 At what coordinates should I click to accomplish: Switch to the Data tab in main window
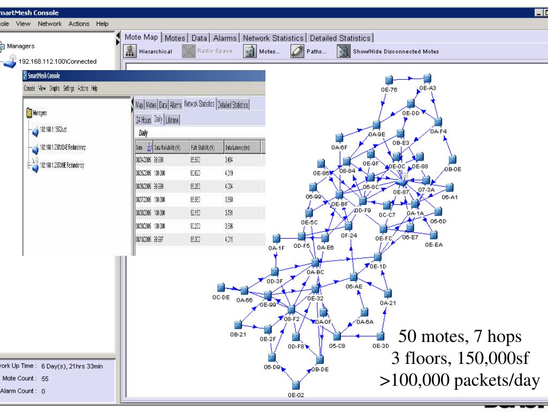(199, 38)
